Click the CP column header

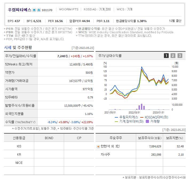[x=79, y=138]
